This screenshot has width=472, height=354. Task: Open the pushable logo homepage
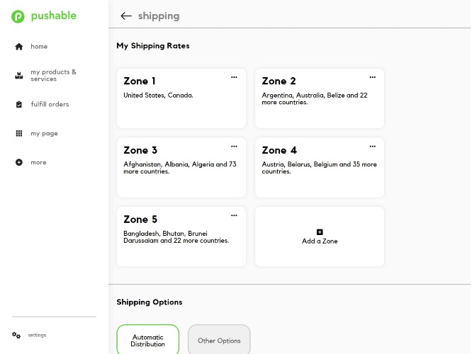44,16
